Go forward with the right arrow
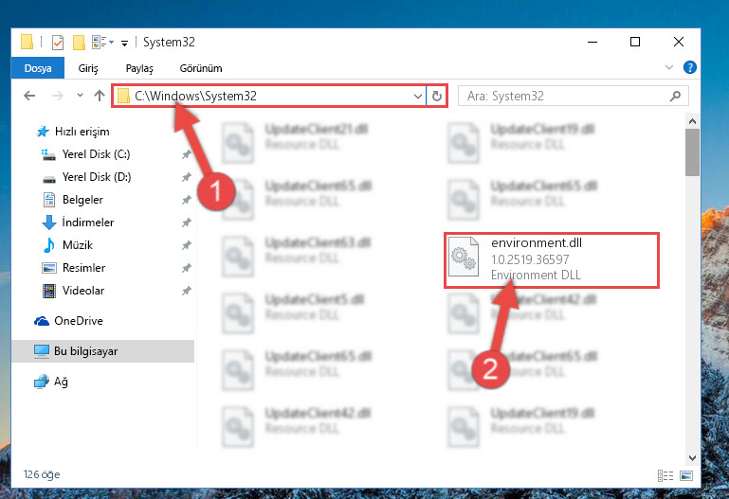 57,96
